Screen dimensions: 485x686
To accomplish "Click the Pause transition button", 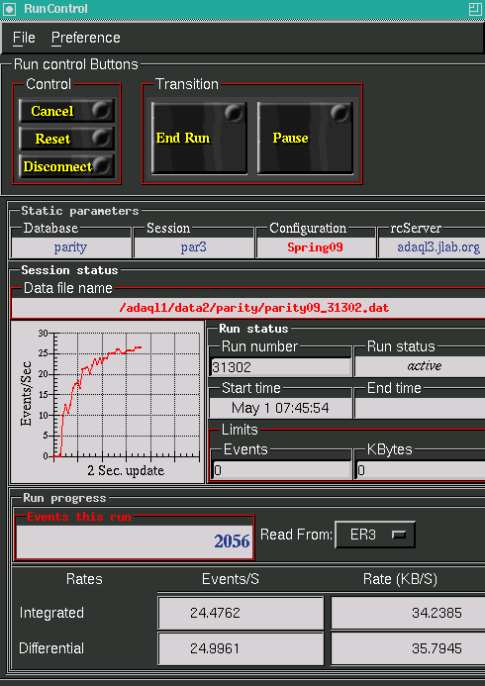I will [x=305, y=138].
